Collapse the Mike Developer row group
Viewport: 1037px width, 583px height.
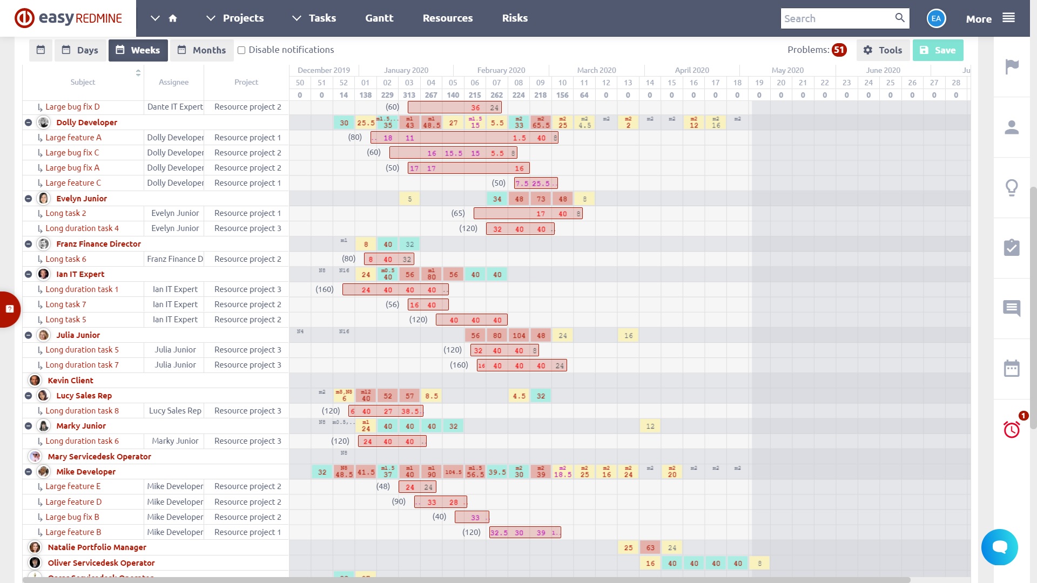(28, 472)
